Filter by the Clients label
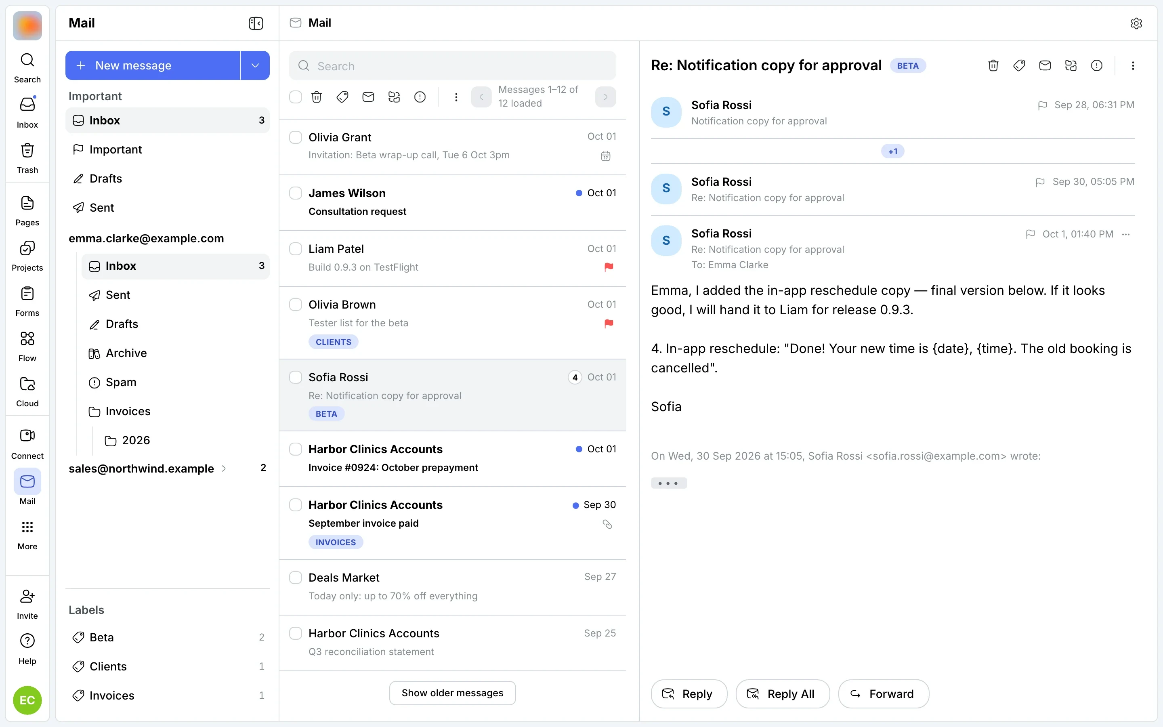Viewport: 1163px width, 727px height. (167, 666)
